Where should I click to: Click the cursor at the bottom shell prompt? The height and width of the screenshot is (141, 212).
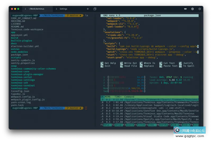[86, 108]
